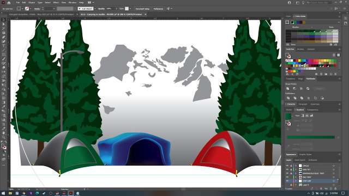This screenshot has height=196, width=349.
Task: Click the Crop pathfinder icon
Action: pos(309,98)
